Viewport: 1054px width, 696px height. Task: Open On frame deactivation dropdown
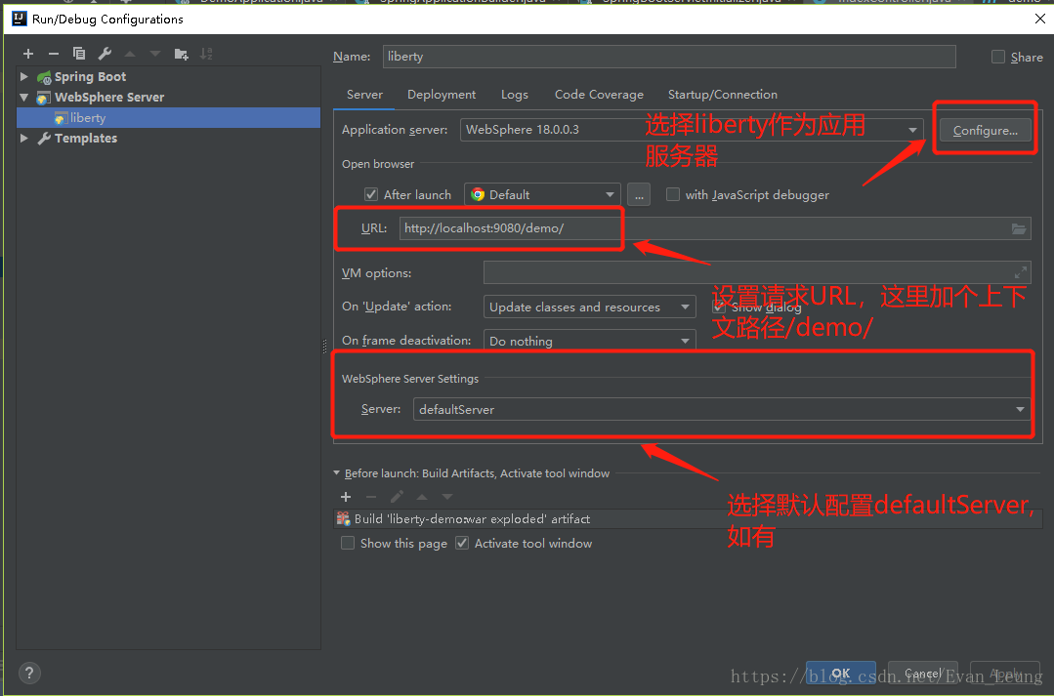(589, 340)
